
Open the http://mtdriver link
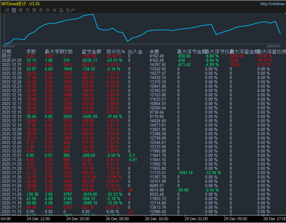pyautogui.click(x=273, y=4)
